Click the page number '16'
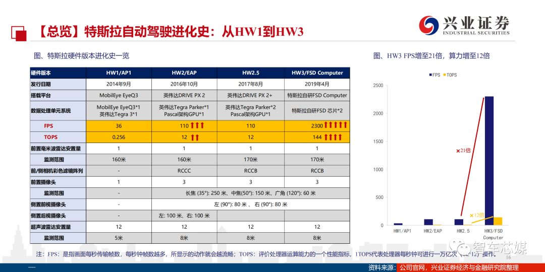Image resolution: width=545 pixels, height=272 pixels. 508,257
